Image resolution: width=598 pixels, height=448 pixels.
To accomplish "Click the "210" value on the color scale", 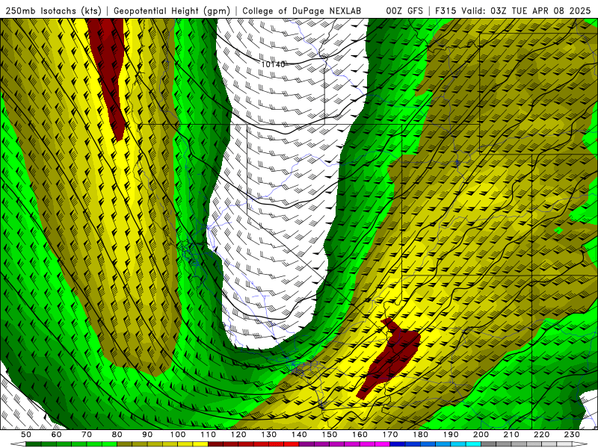I will (x=511, y=435).
